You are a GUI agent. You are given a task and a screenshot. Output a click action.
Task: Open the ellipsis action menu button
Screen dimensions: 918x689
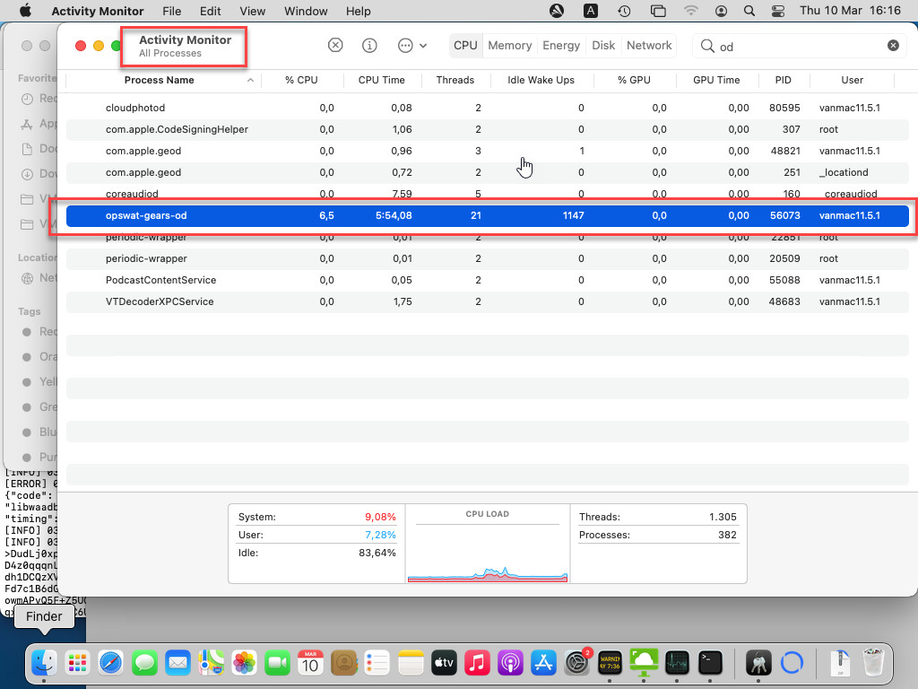tap(405, 45)
